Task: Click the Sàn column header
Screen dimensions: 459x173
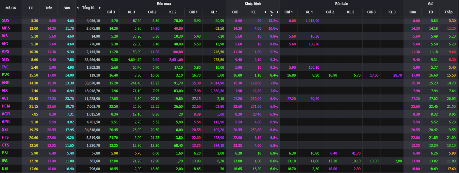Action: [66, 8]
